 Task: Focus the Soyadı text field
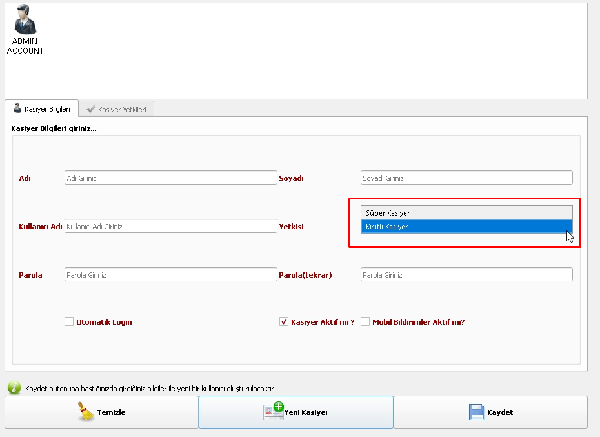pos(466,178)
